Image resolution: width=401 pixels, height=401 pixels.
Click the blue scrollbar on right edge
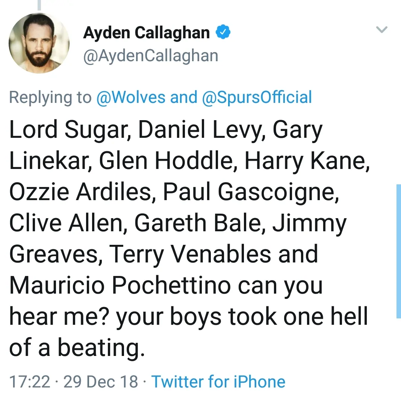(399, 251)
